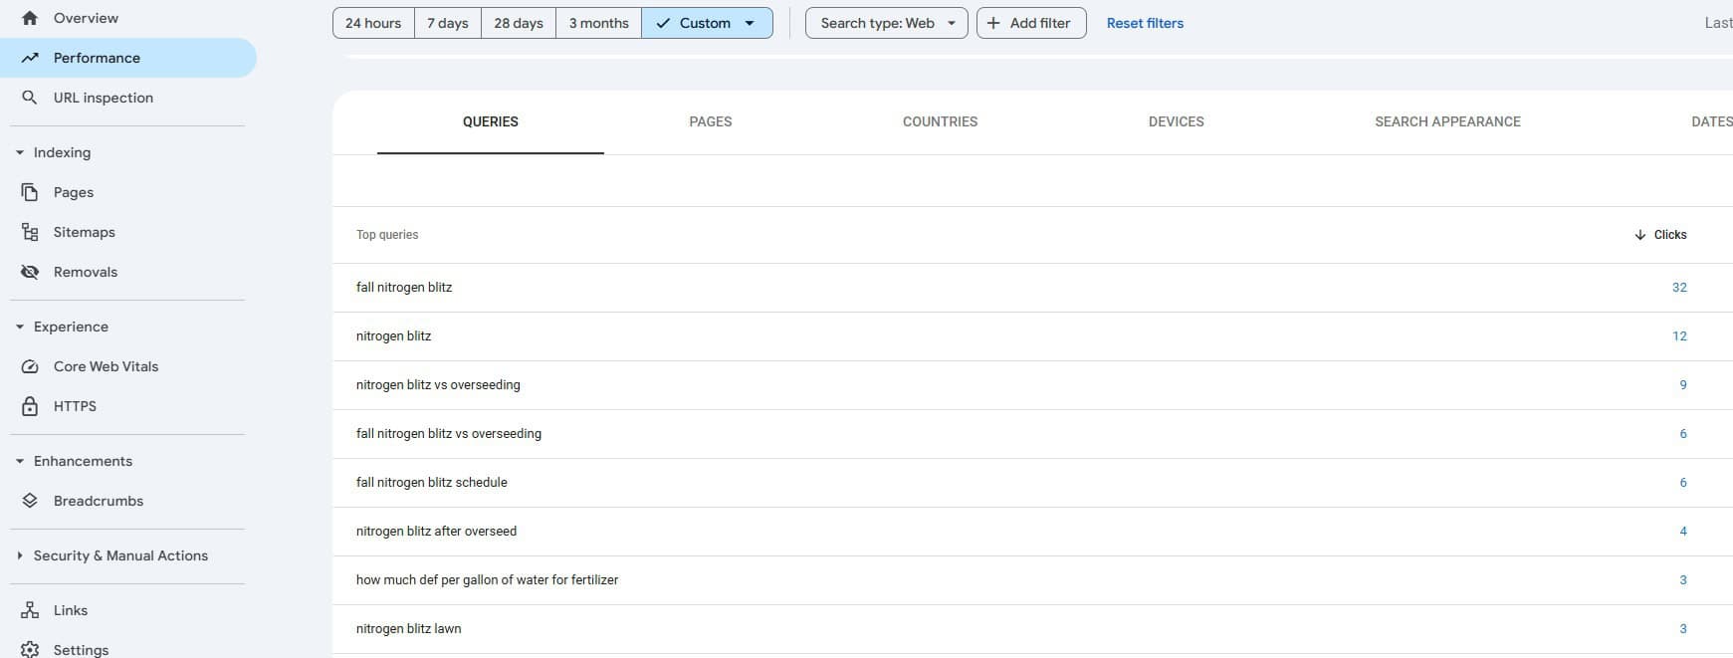Open the URL inspection sidebar link
This screenshot has height=658, width=1733.
[x=104, y=98]
